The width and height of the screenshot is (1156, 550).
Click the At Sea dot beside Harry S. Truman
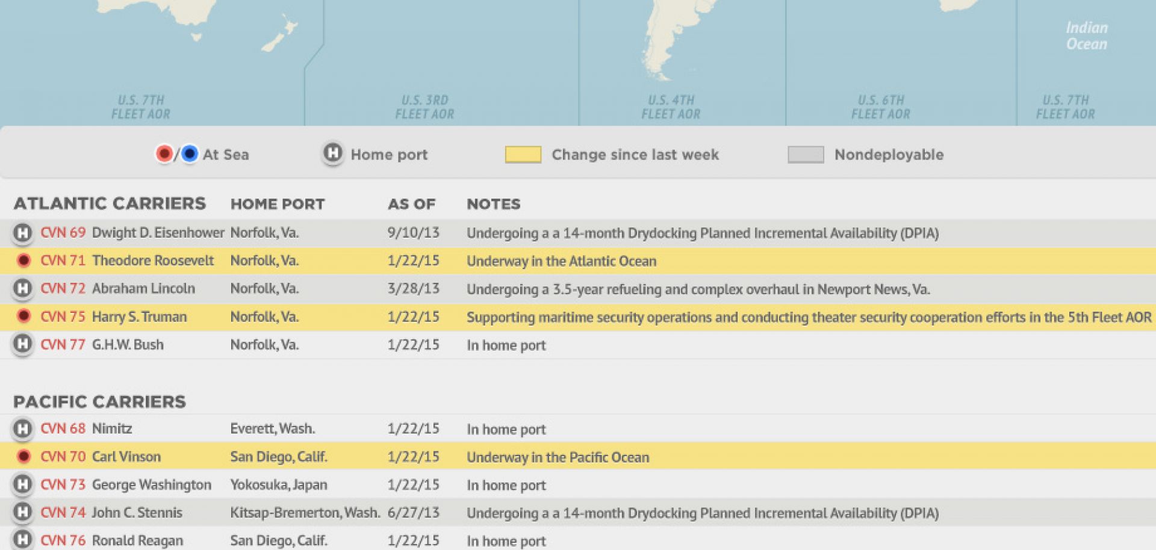pyautogui.click(x=23, y=317)
